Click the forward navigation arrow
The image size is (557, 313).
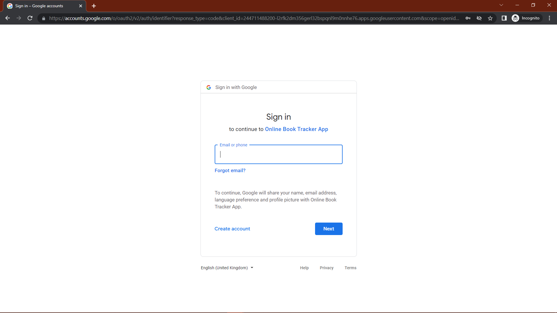click(x=19, y=18)
